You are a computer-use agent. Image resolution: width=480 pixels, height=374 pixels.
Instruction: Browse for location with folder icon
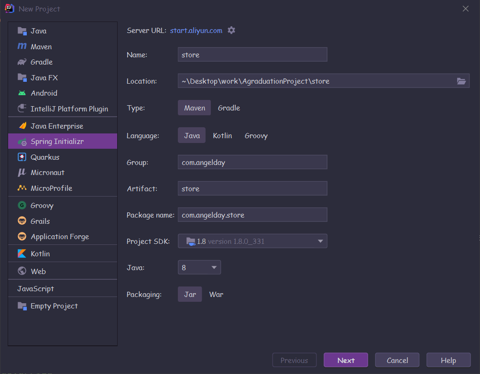(461, 81)
